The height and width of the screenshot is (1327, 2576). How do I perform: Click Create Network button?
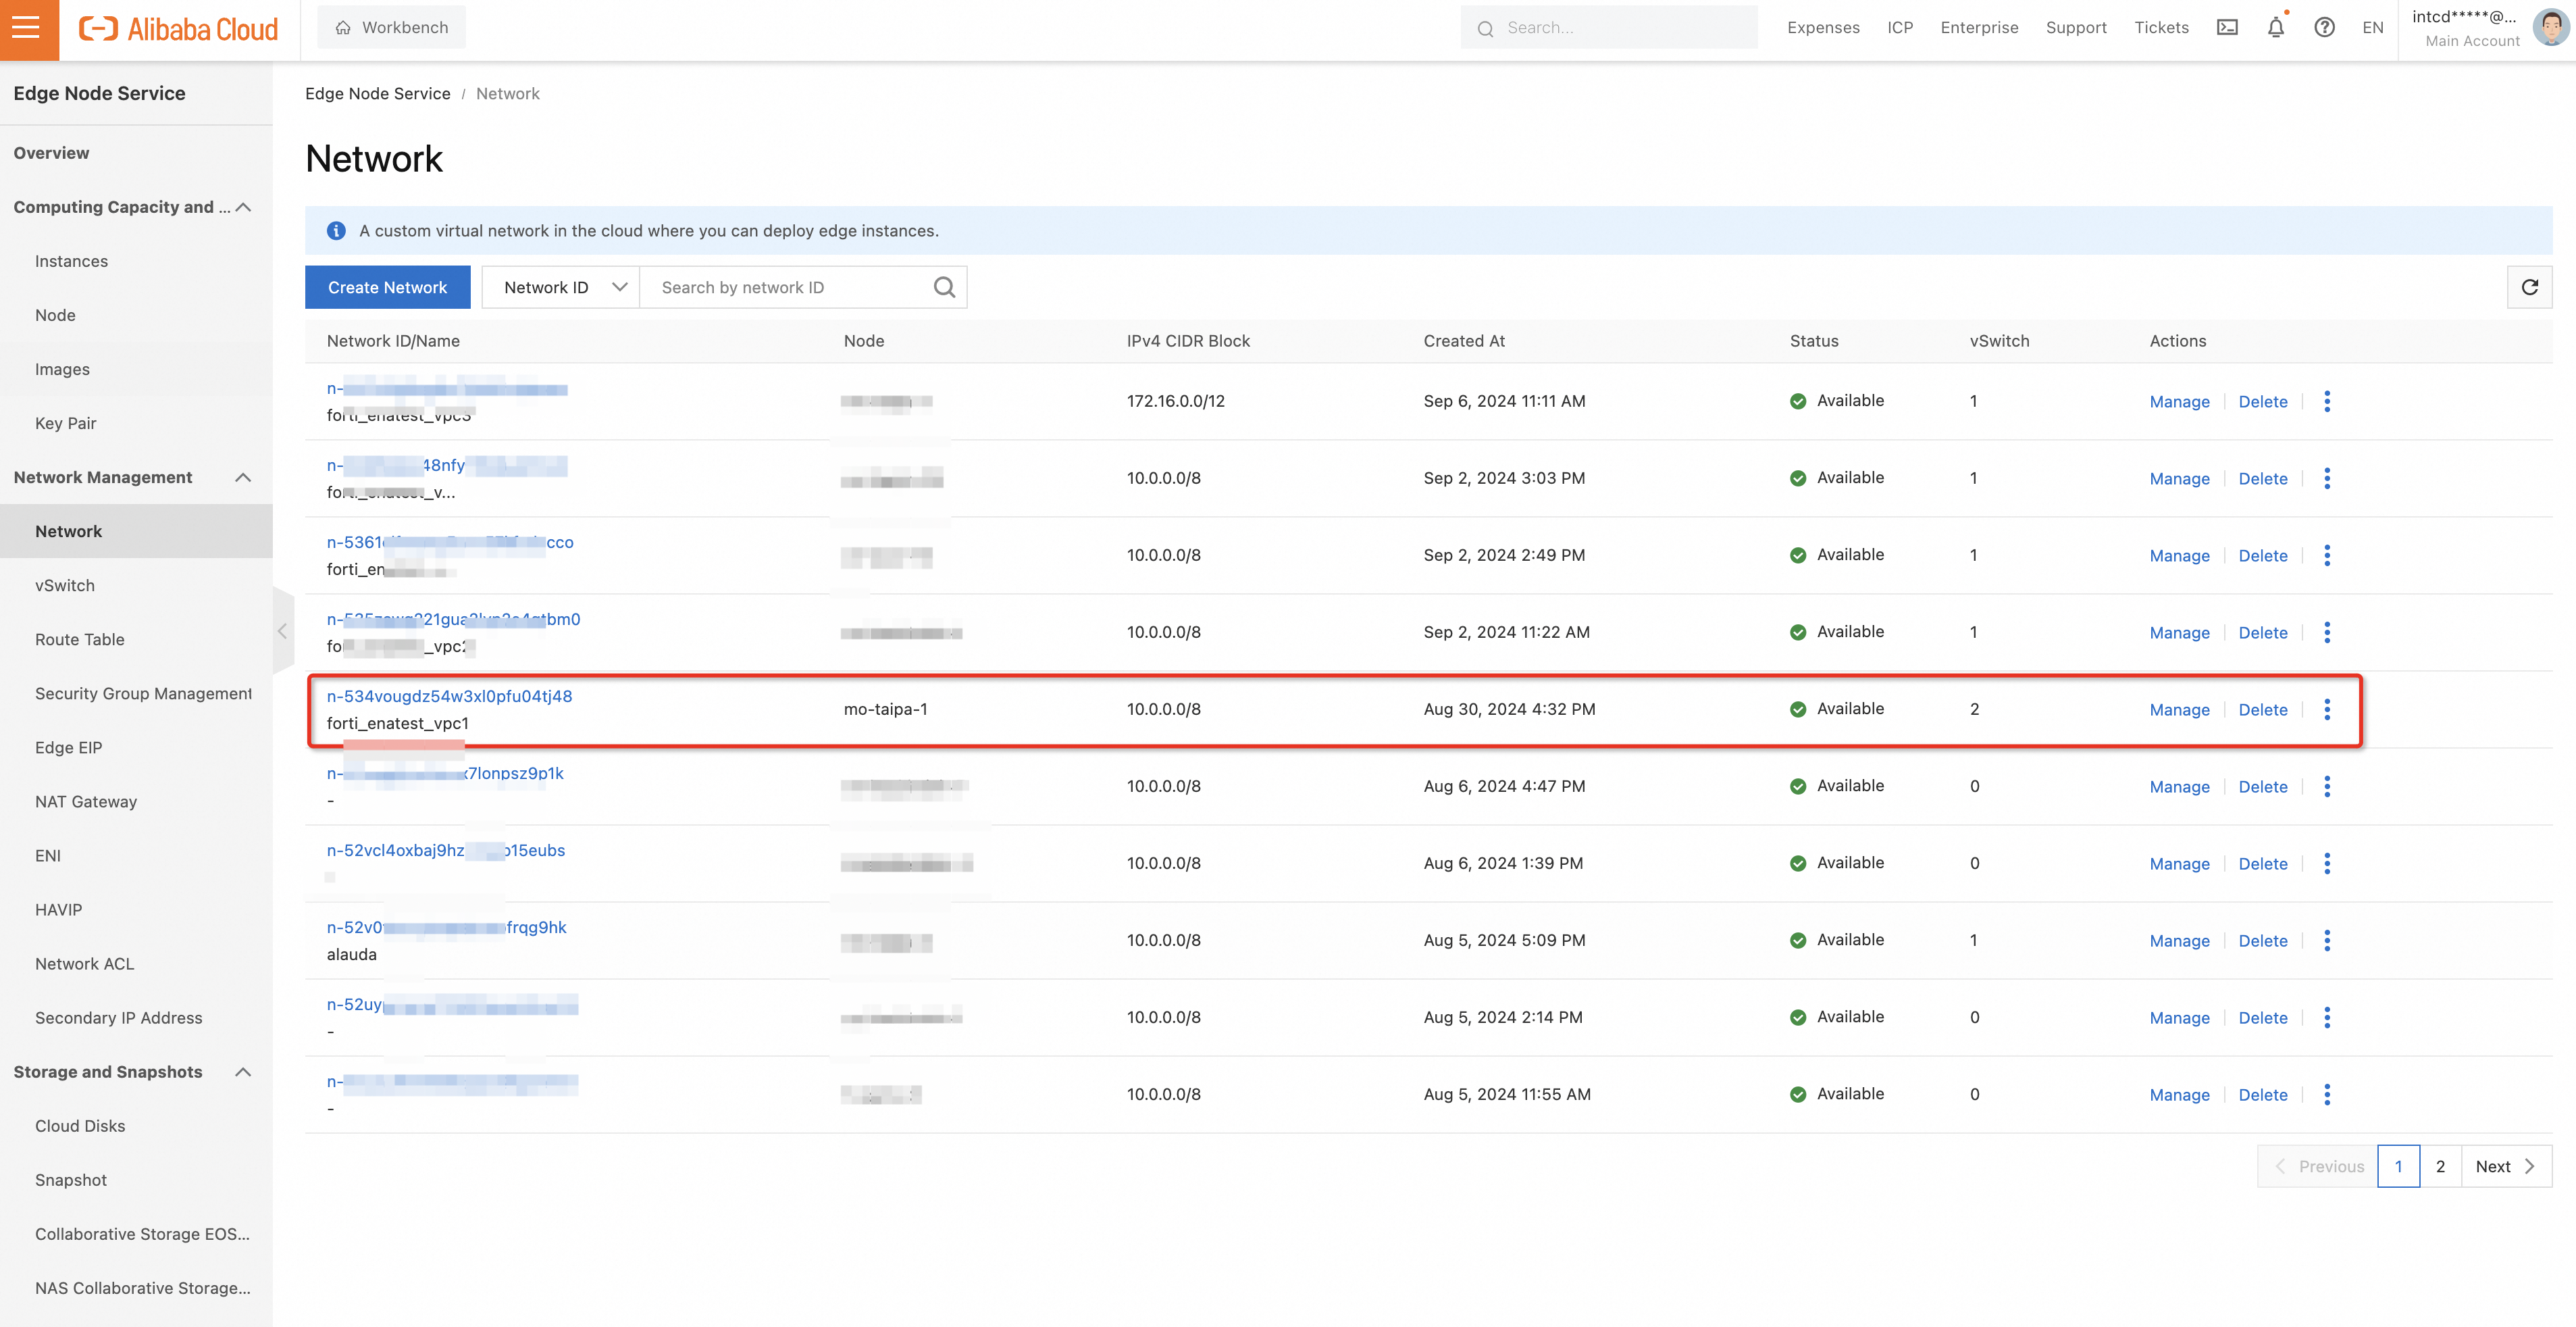[x=388, y=287]
